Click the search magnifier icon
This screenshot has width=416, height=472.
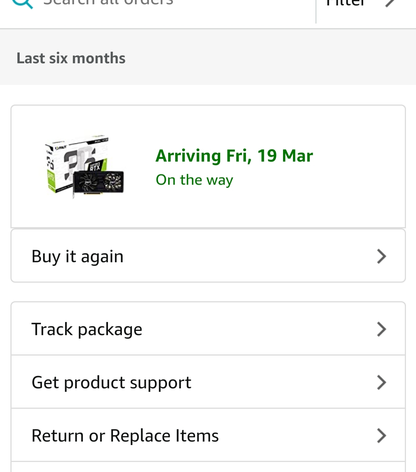[22, 3]
